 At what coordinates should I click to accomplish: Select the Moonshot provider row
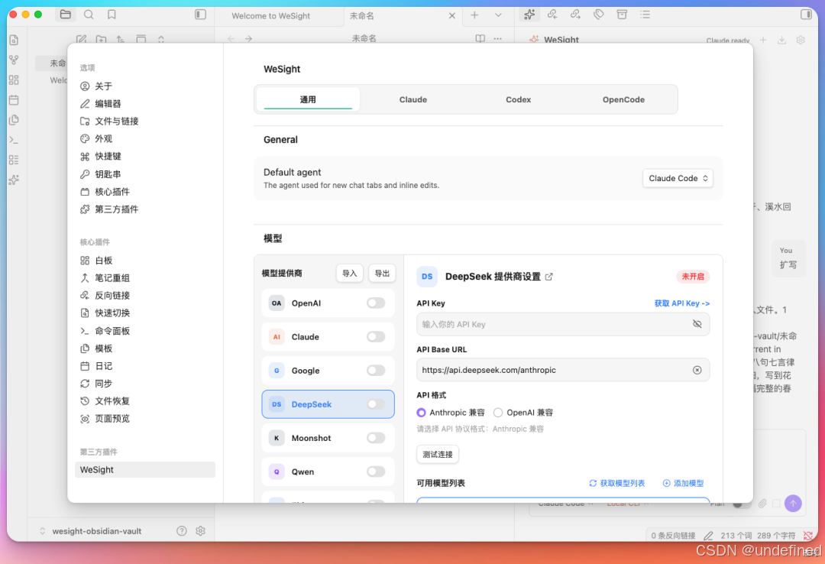pyautogui.click(x=328, y=438)
